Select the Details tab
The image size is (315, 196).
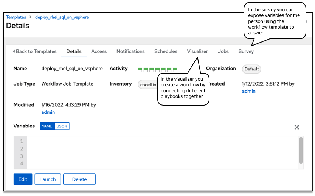[x=74, y=51]
